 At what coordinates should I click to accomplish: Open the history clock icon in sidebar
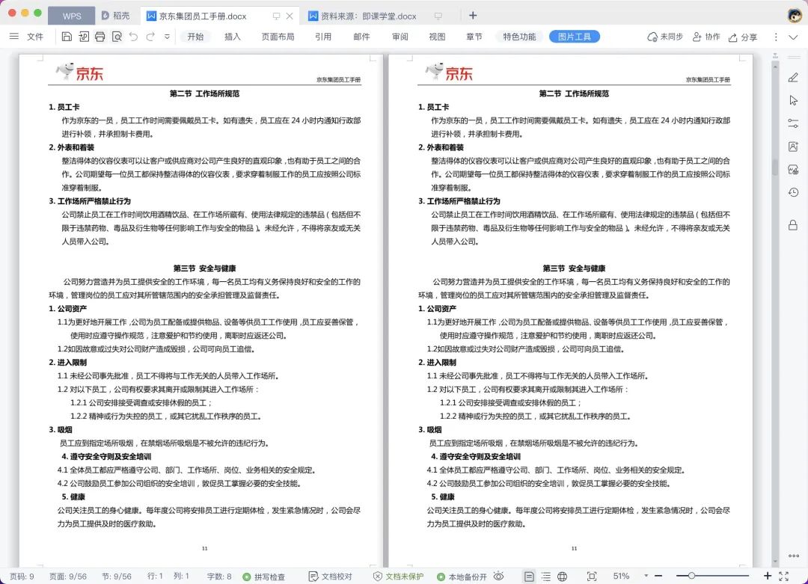pyautogui.click(x=793, y=193)
